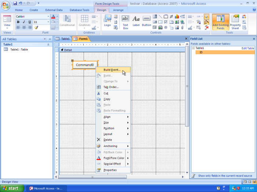Screen dimensions: 257x192
Task: Click the Windows start button
Action: pyautogui.click(x=12, y=188)
